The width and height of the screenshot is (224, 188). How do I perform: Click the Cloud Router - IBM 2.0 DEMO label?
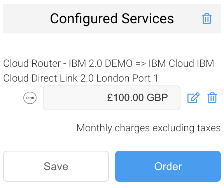(68, 63)
